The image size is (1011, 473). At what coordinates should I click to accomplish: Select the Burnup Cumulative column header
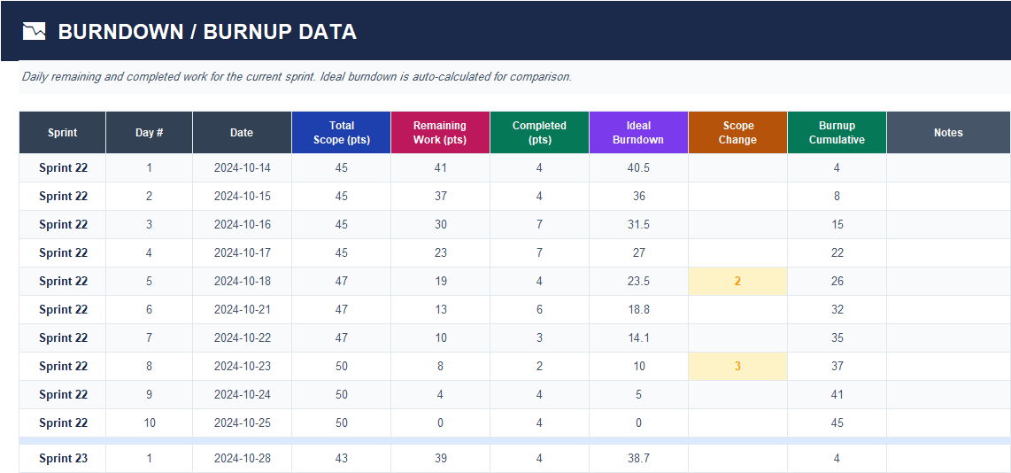[837, 133]
